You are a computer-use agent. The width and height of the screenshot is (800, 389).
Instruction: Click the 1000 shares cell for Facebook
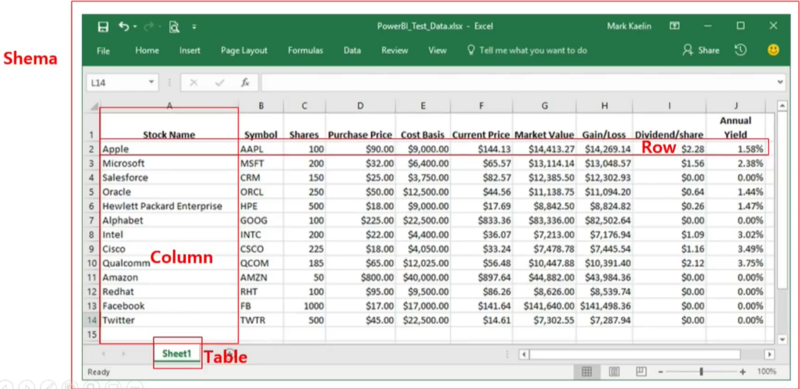(x=305, y=306)
